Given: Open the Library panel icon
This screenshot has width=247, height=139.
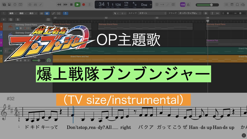Looking at the screenshot, I should click(4, 5).
